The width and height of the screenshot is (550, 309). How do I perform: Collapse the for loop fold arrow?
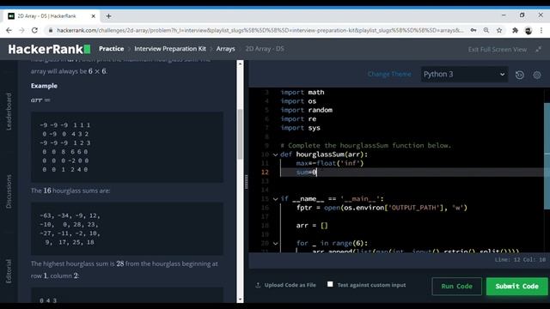pos(275,244)
